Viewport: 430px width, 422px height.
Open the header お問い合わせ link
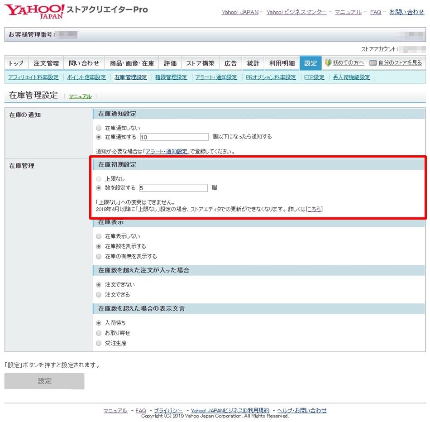pyautogui.click(x=407, y=12)
